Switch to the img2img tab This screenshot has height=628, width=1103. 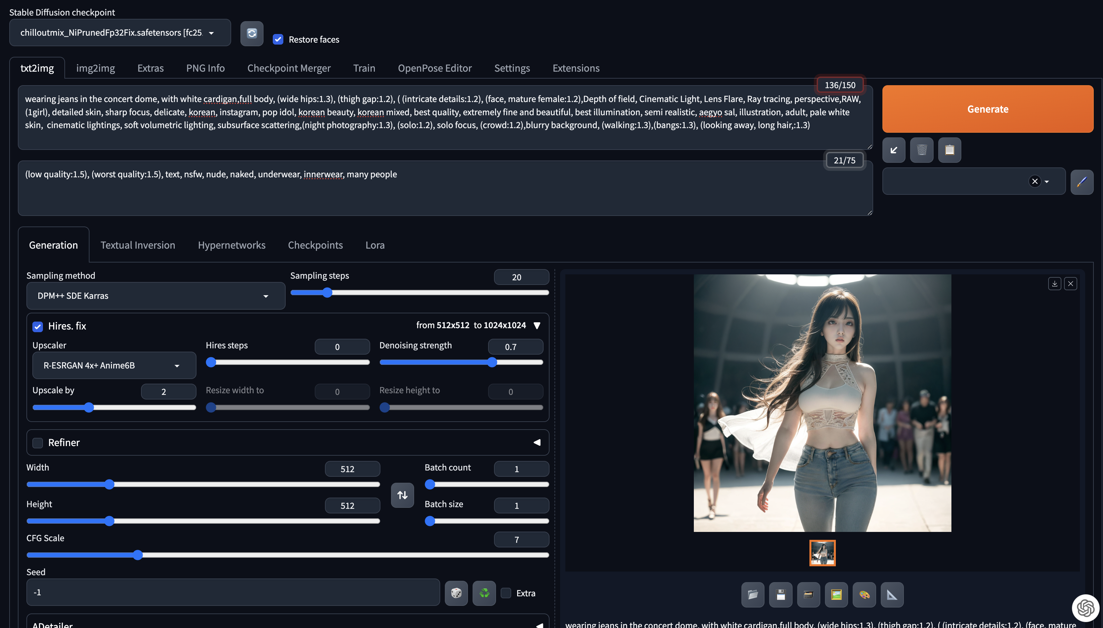click(95, 68)
